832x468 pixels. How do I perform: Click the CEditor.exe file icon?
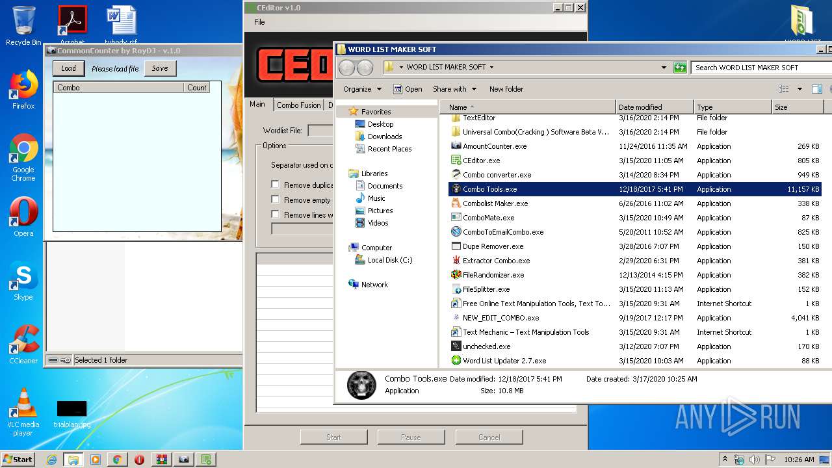click(456, 161)
